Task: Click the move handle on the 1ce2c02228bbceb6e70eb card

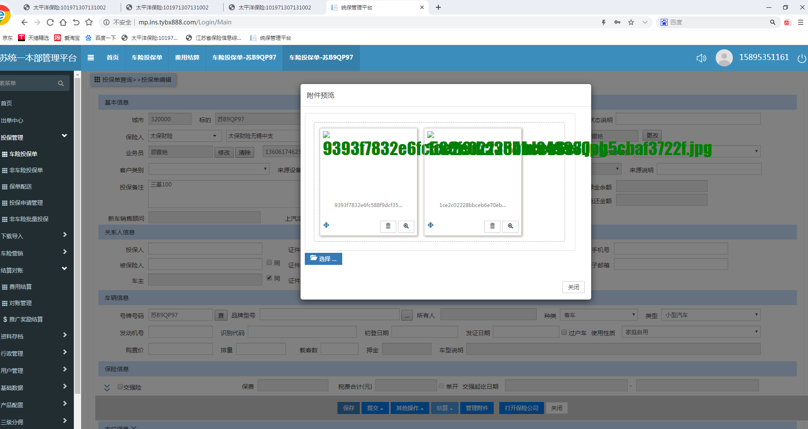Action: click(431, 225)
